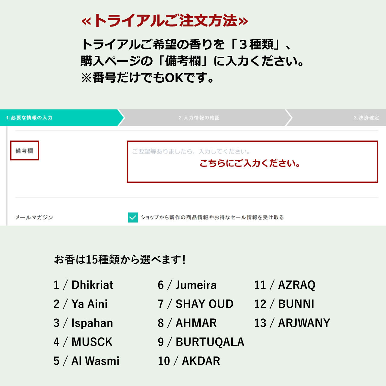Click fragrance 7 / SHAY OUD
Image resolution: width=386 pixels, height=386 pixels.
click(196, 304)
